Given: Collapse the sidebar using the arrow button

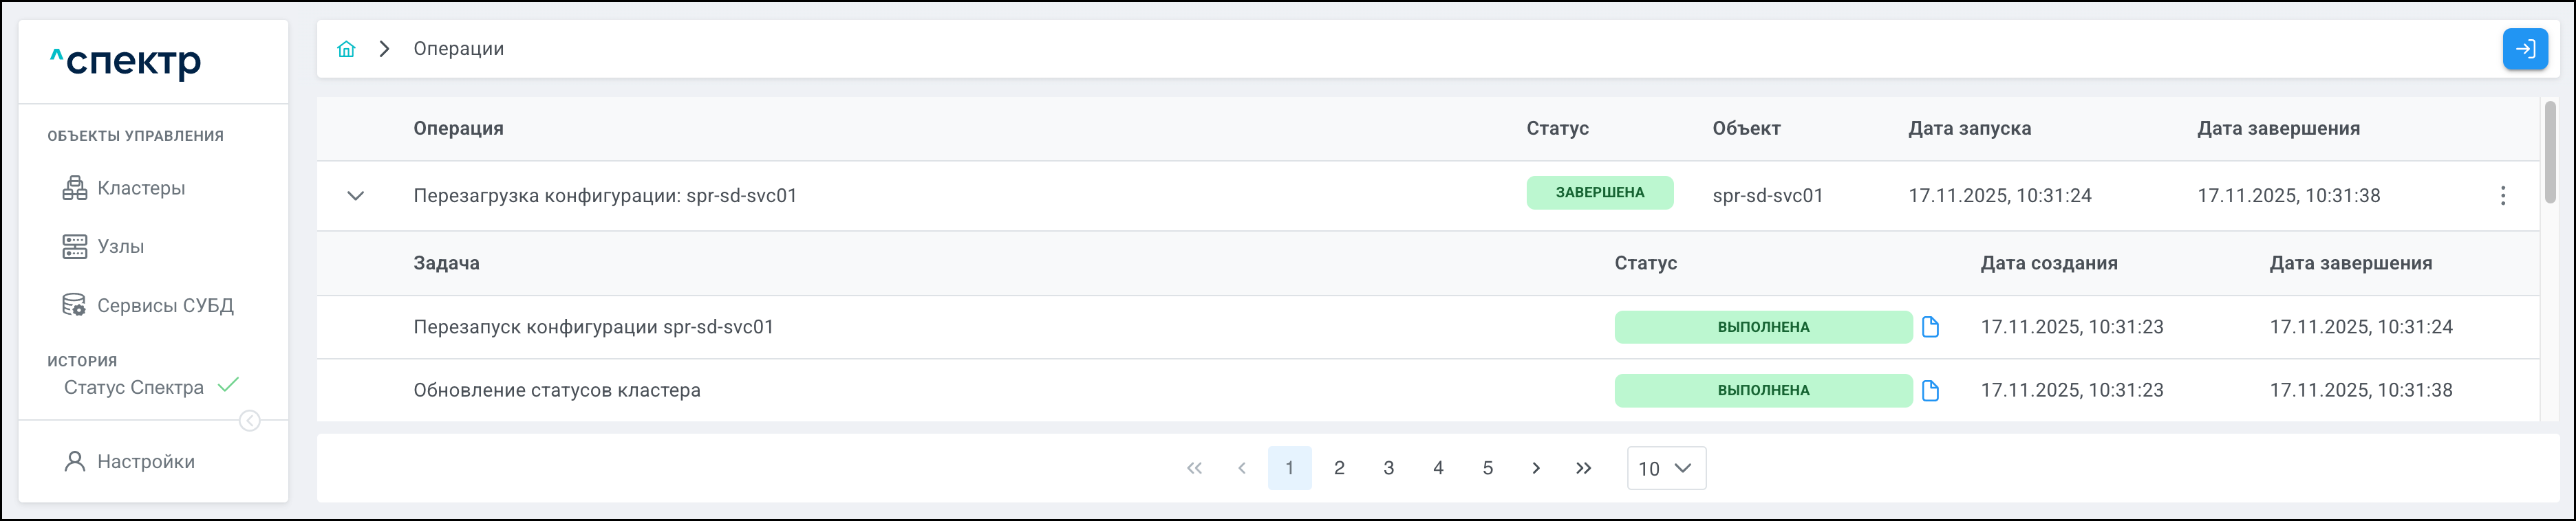Looking at the screenshot, I should 250,421.
